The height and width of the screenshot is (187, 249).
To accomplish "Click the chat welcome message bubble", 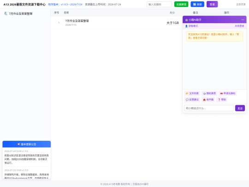I will (214, 36).
